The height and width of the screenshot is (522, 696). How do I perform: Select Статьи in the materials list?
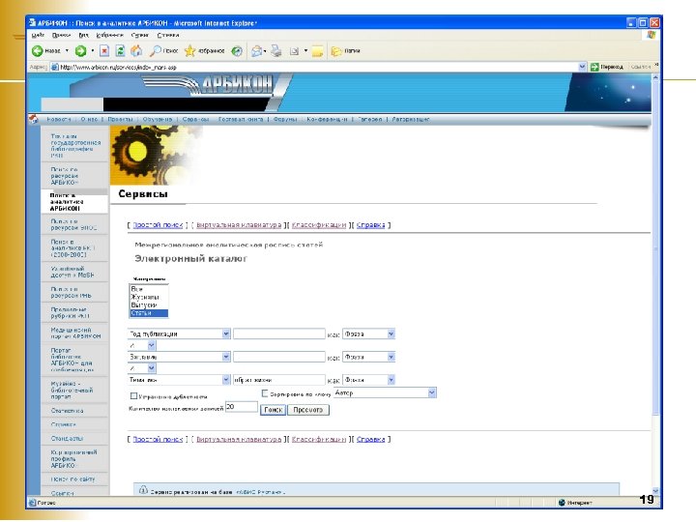pyautogui.click(x=148, y=313)
